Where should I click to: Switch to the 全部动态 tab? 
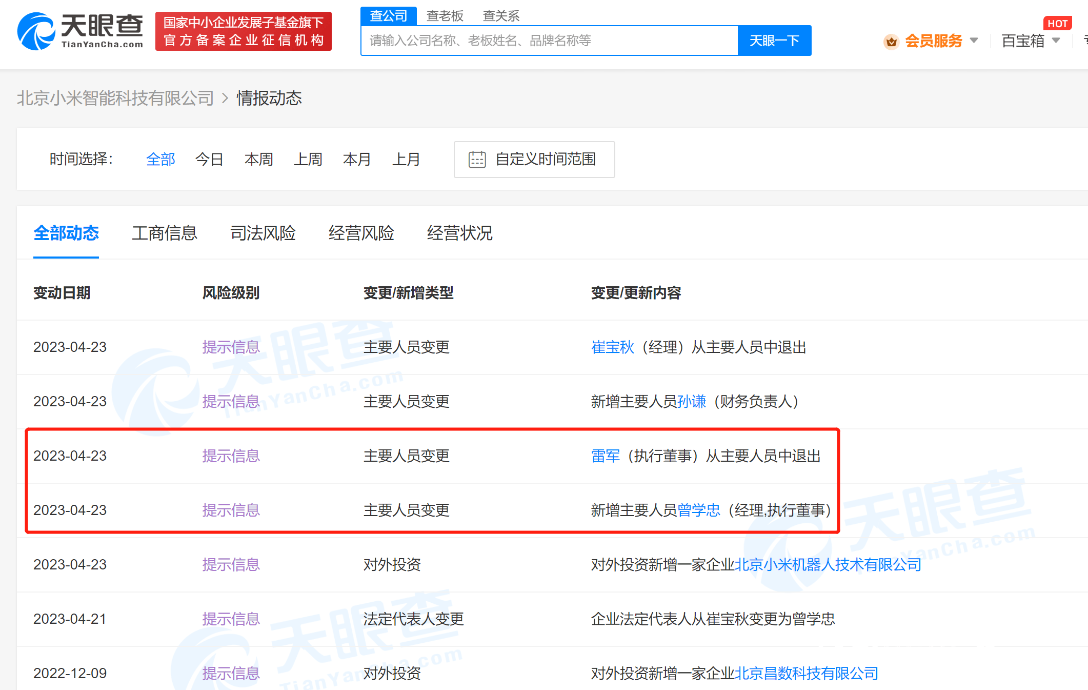coord(66,233)
